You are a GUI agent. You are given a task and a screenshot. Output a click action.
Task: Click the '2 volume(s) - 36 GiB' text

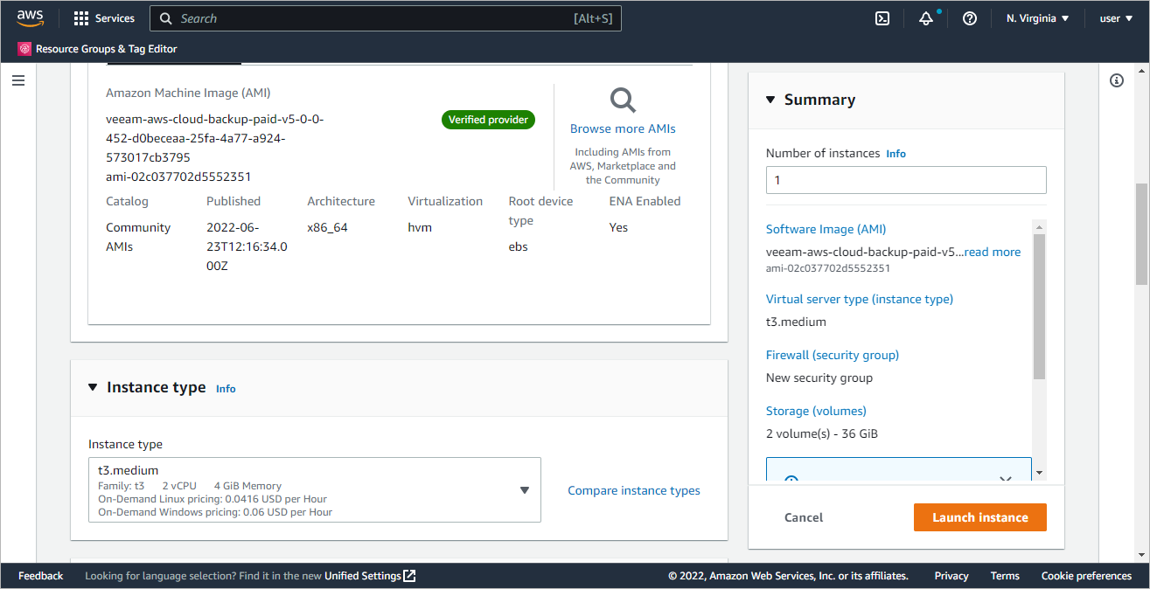tap(822, 433)
